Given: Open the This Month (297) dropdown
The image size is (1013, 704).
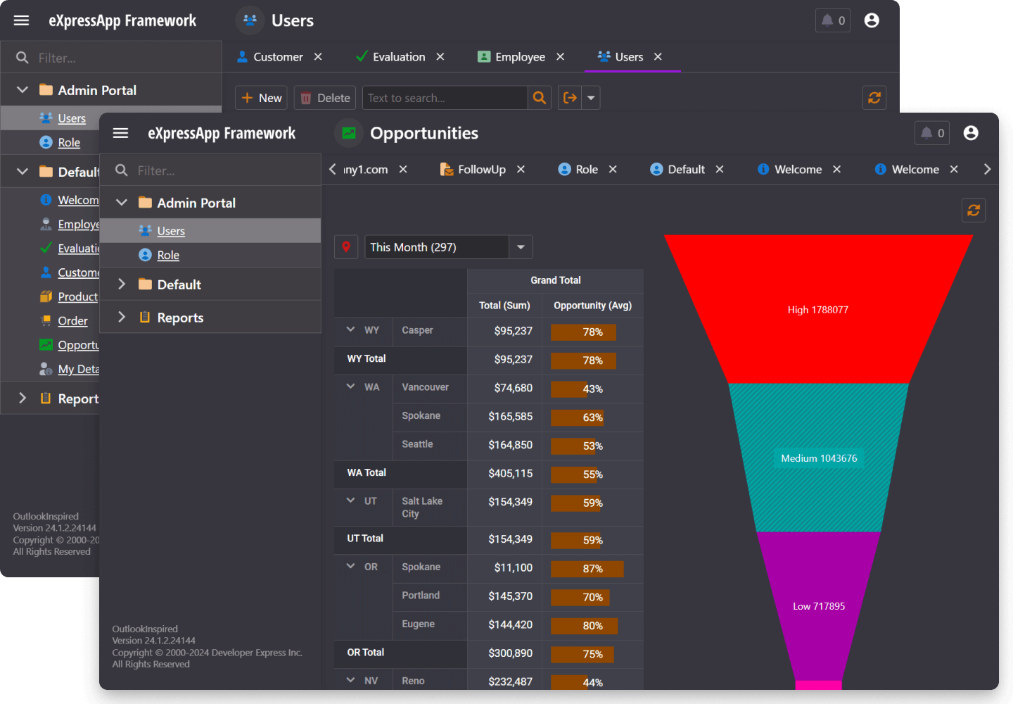Looking at the screenshot, I should pyautogui.click(x=520, y=246).
